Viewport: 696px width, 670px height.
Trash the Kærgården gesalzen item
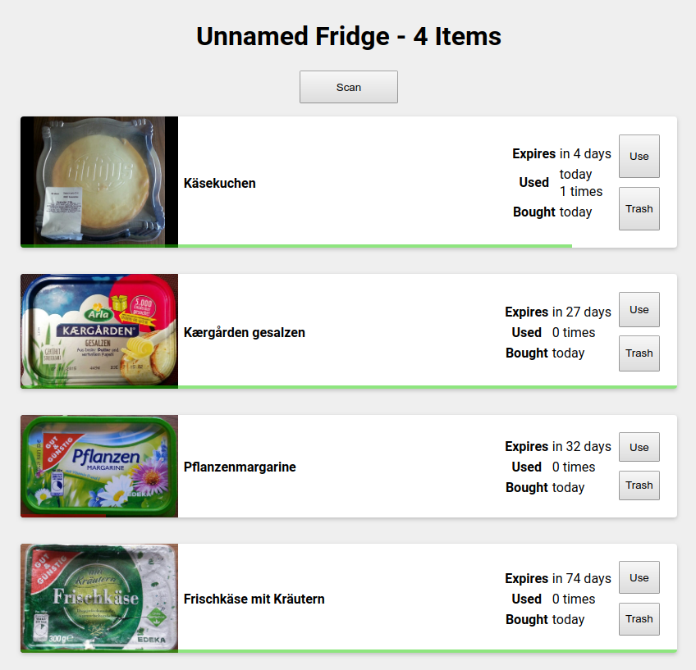[x=639, y=353]
